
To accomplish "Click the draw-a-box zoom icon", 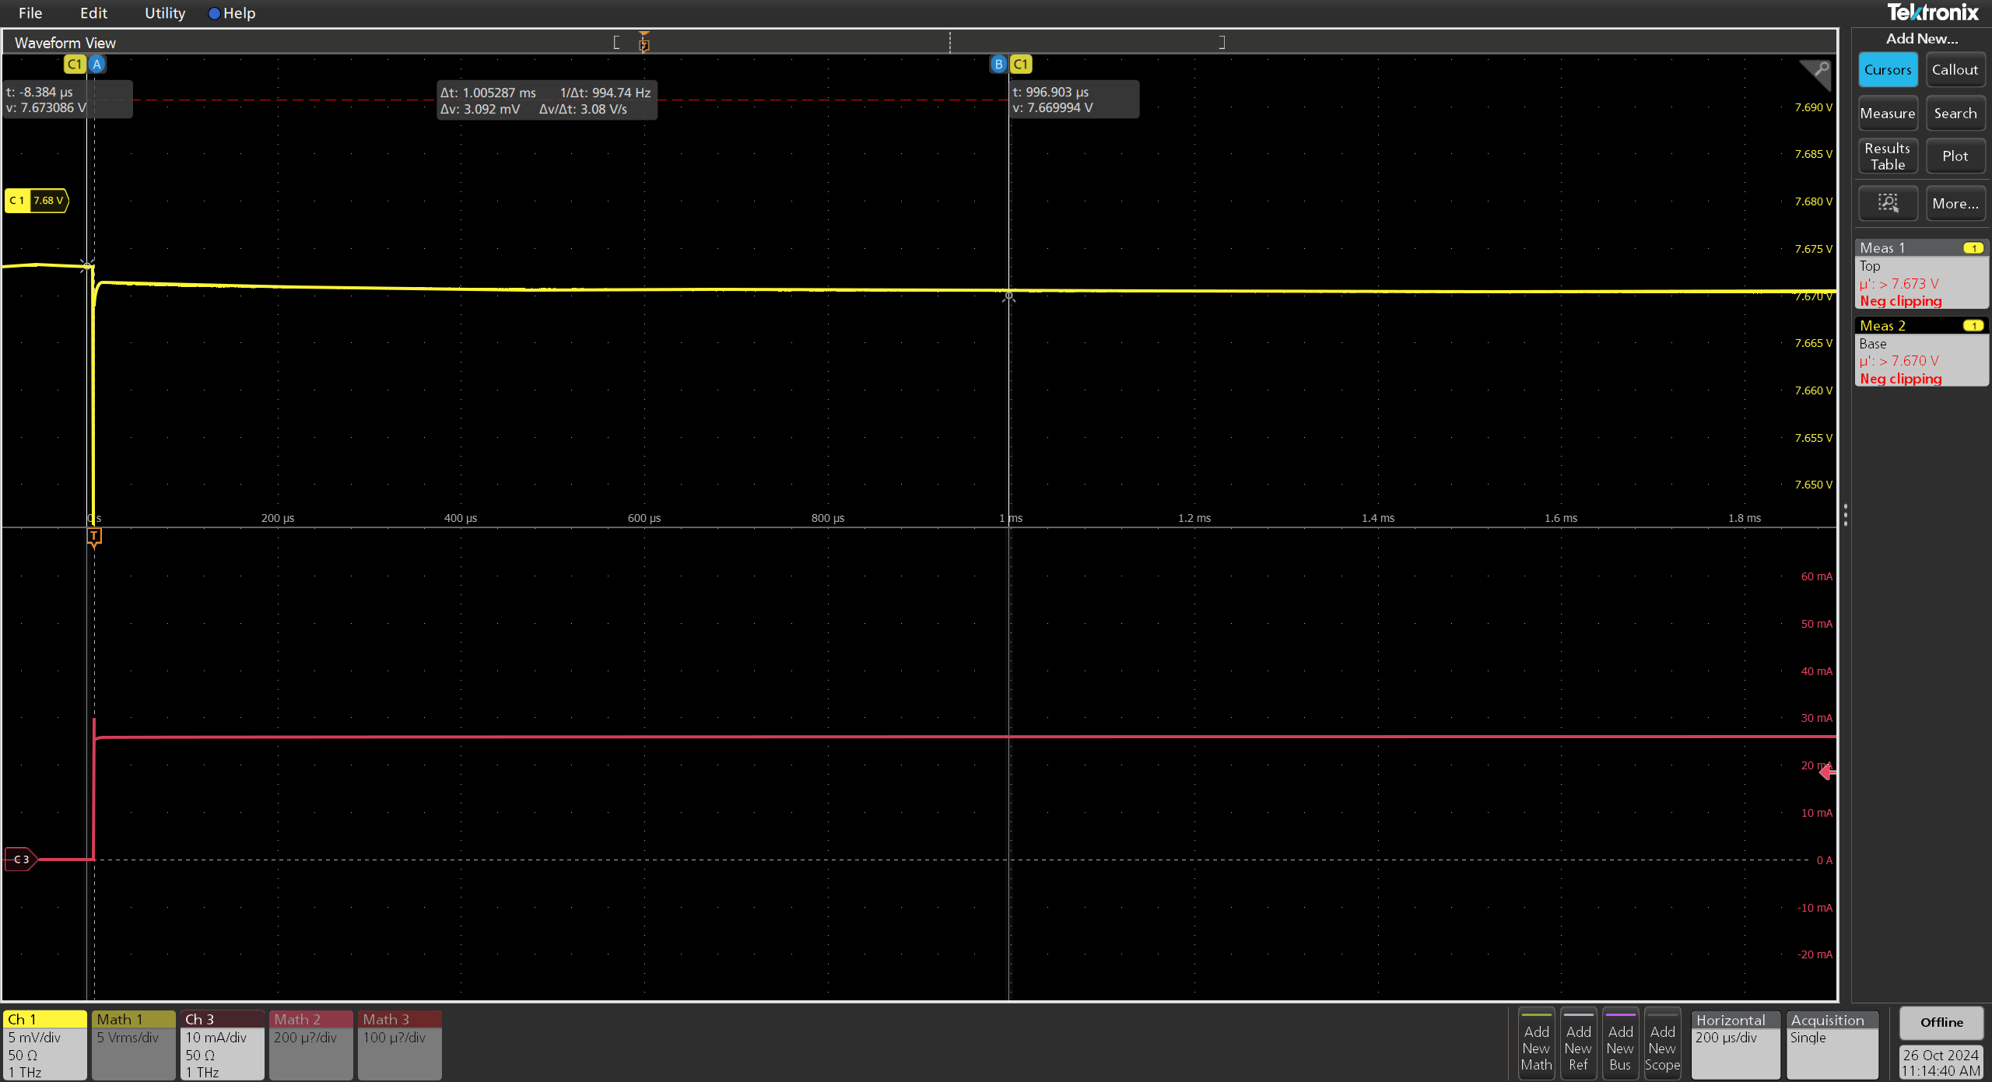I will [1817, 75].
